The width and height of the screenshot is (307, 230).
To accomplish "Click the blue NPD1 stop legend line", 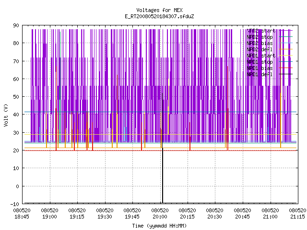I will click(286, 62).
